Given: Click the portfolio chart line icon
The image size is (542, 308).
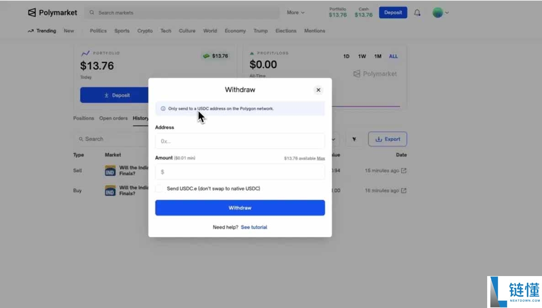Looking at the screenshot, I should 85,53.
